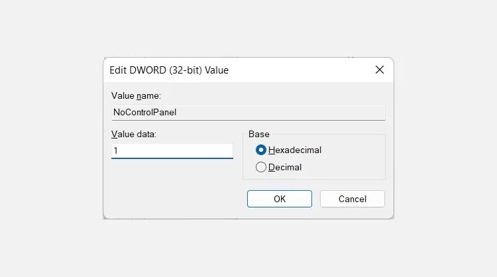Click the empty title bar area beside the title
Viewport: 497px width, 277px height.
pos(300,70)
